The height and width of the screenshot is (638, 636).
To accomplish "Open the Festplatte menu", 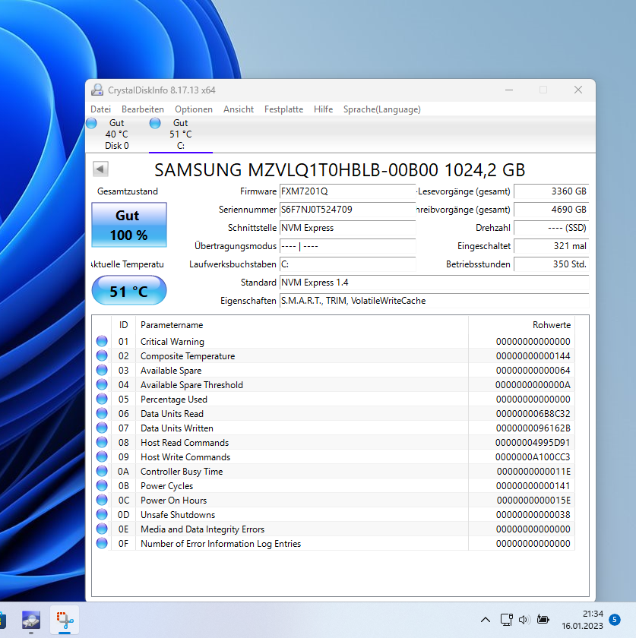I will tap(283, 109).
